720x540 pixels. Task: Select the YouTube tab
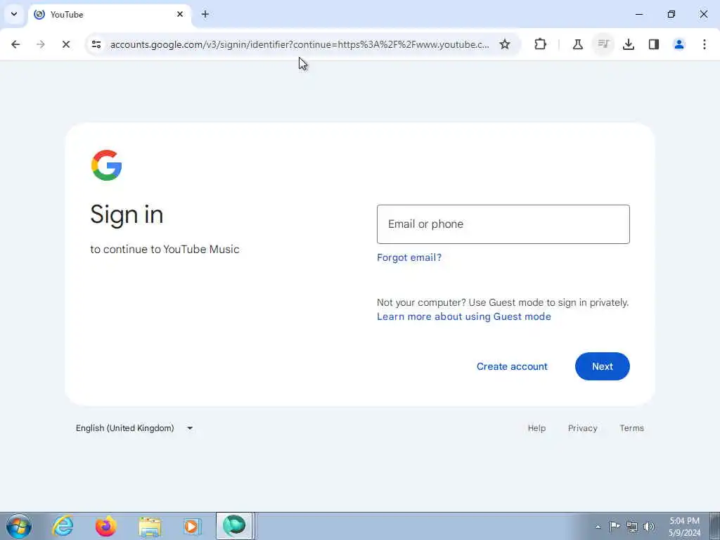coord(109,14)
